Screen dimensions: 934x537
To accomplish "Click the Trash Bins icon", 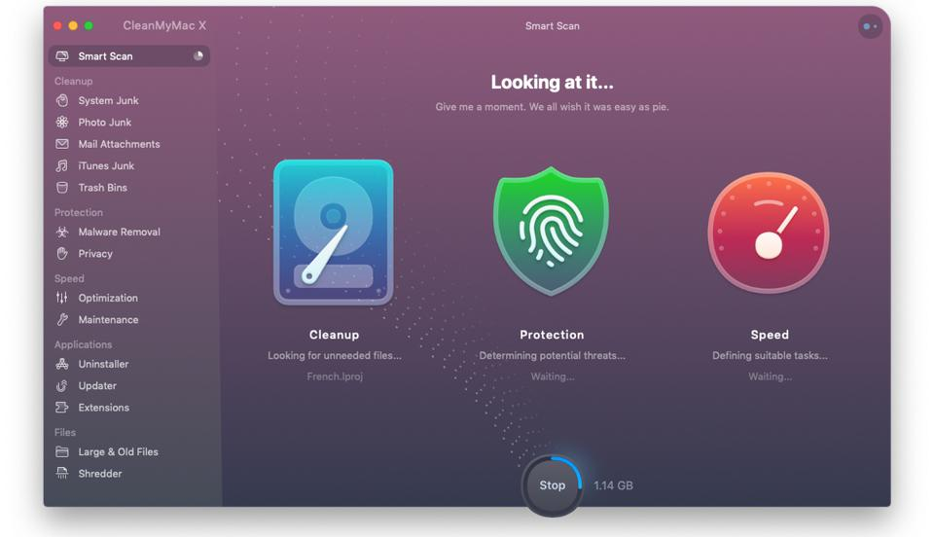I will (62, 188).
